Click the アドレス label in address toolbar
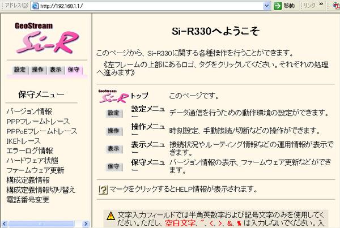The image size is (340, 228). (16, 6)
